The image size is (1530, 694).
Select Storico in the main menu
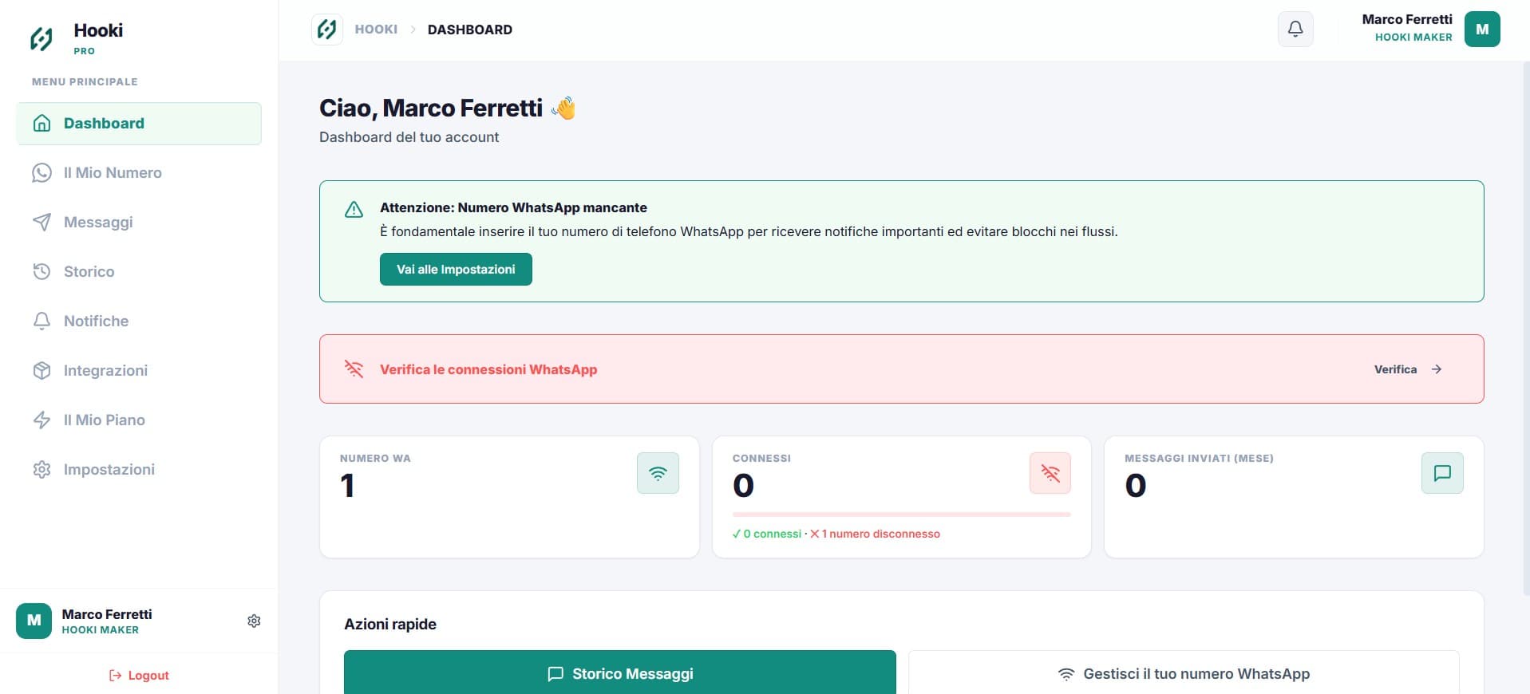tap(139, 272)
